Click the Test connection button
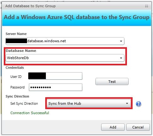This screenshot has height=136, width=153. [112, 82]
